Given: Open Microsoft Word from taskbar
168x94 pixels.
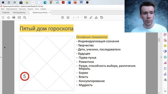Looking at the screenshot, I should 69,2.
